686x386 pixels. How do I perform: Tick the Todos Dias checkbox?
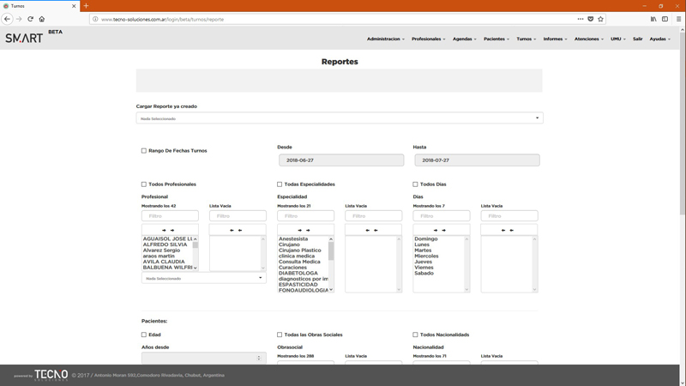pos(415,184)
